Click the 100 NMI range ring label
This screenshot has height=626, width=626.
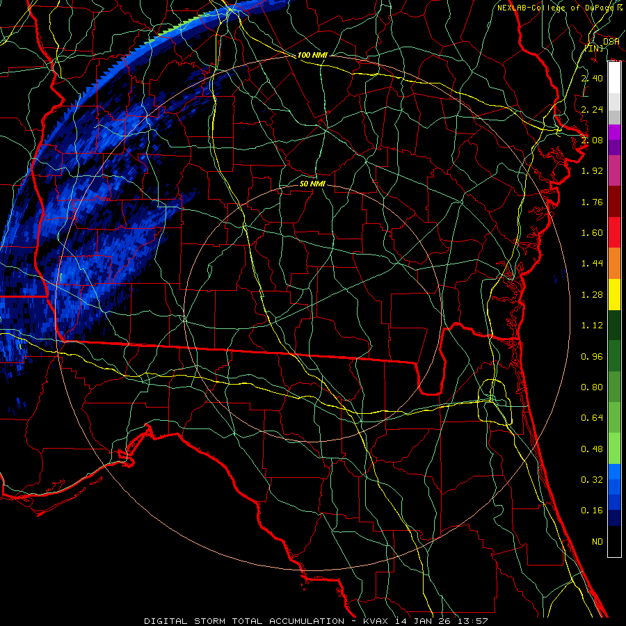pos(312,55)
